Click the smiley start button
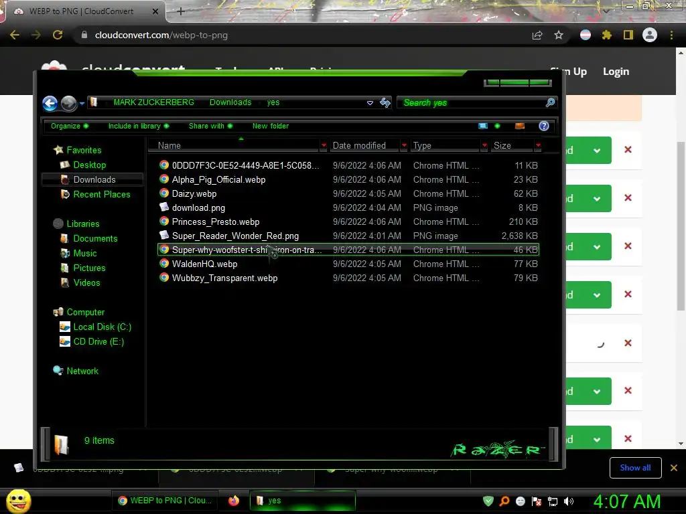Viewport: 686px width, 514px height. tap(18, 501)
